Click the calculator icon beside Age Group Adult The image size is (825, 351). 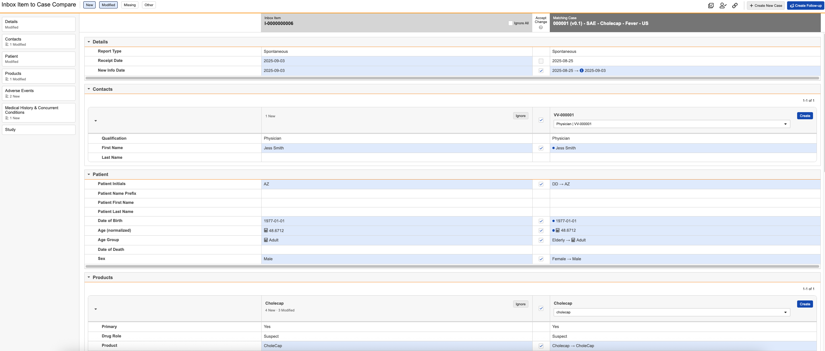[x=266, y=240]
